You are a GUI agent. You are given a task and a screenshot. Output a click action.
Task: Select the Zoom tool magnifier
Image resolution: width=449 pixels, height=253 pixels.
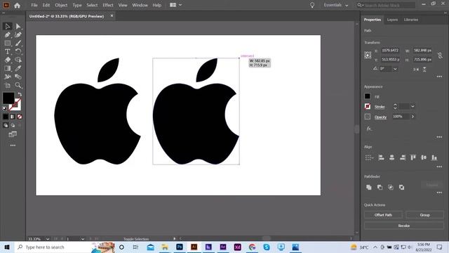click(18, 85)
